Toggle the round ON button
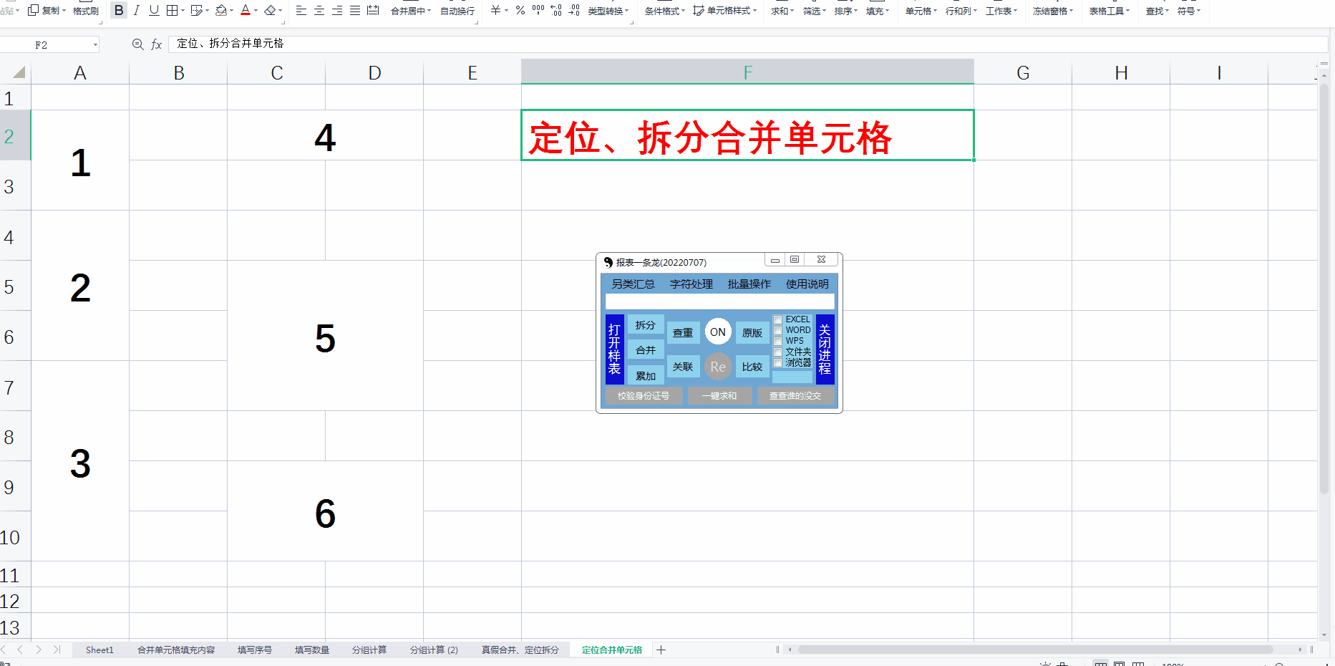The height and width of the screenshot is (666, 1335). 718,332
